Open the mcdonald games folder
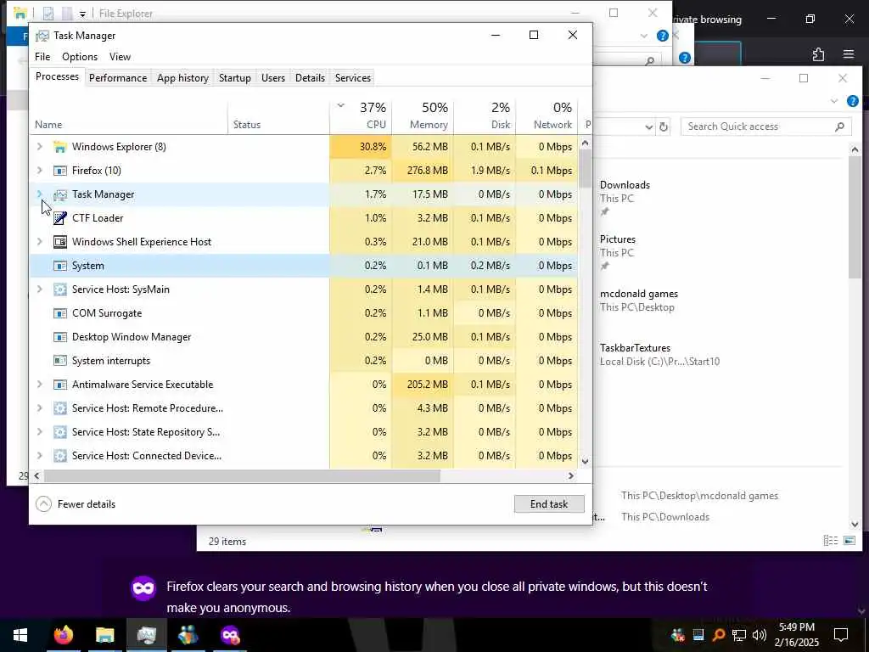Image resolution: width=869 pixels, height=652 pixels. coord(638,294)
